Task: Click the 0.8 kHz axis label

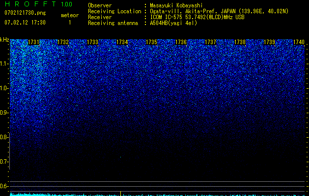Action: click(x=4, y=137)
